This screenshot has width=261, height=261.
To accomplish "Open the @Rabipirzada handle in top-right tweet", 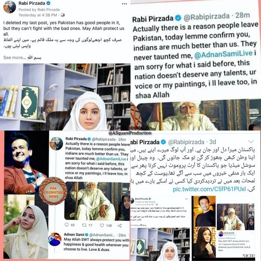I will [207, 17].
